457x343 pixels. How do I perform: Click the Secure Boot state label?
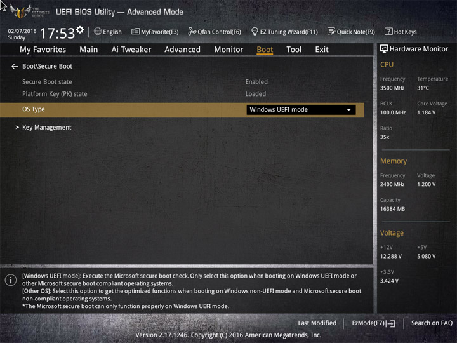click(x=47, y=82)
